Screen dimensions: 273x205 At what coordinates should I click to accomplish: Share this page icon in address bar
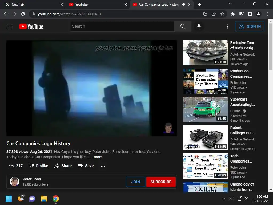(214, 14)
